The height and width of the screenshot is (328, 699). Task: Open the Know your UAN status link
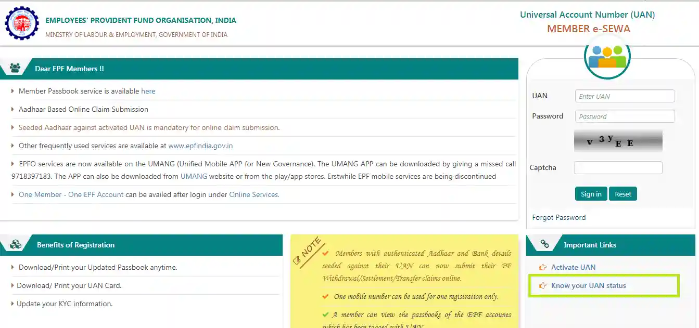589,285
